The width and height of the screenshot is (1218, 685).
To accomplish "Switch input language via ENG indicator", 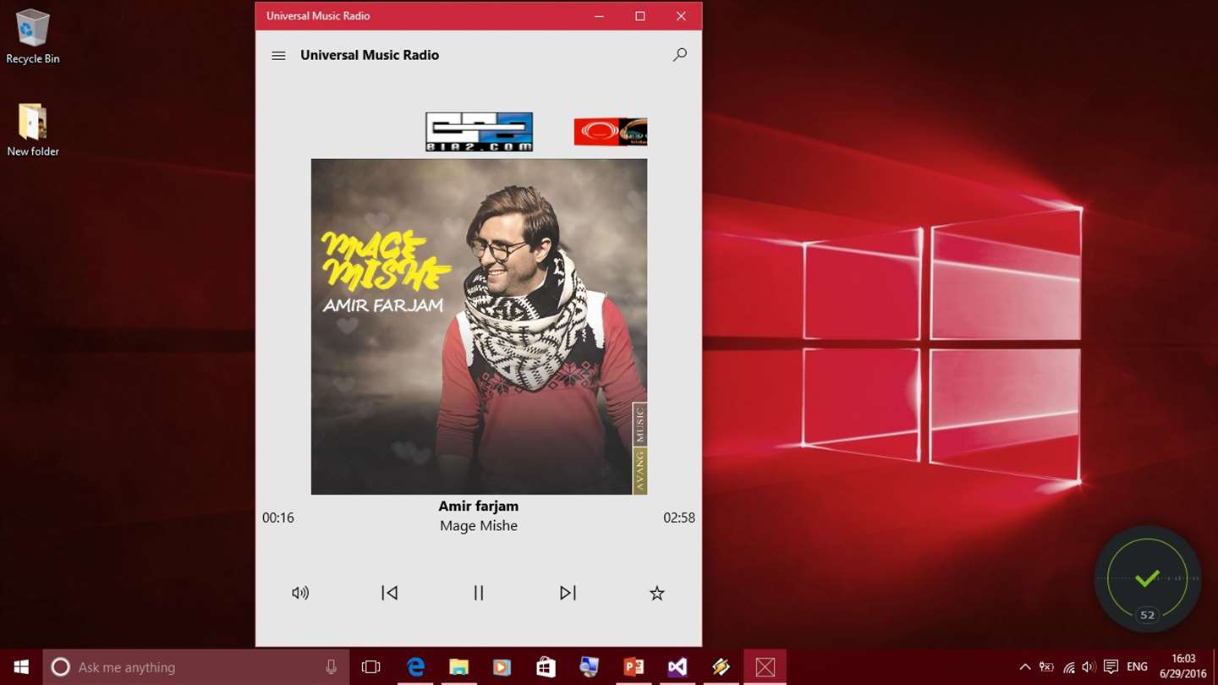I will tap(1138, 667).
